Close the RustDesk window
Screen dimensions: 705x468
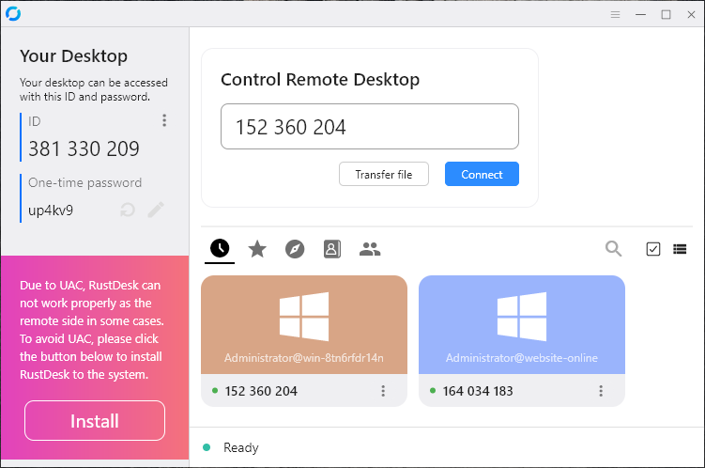point(692,14)
